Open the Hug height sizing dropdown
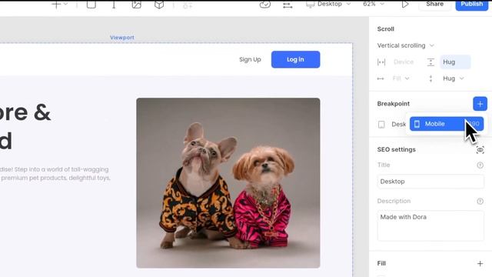 [453, 78]
